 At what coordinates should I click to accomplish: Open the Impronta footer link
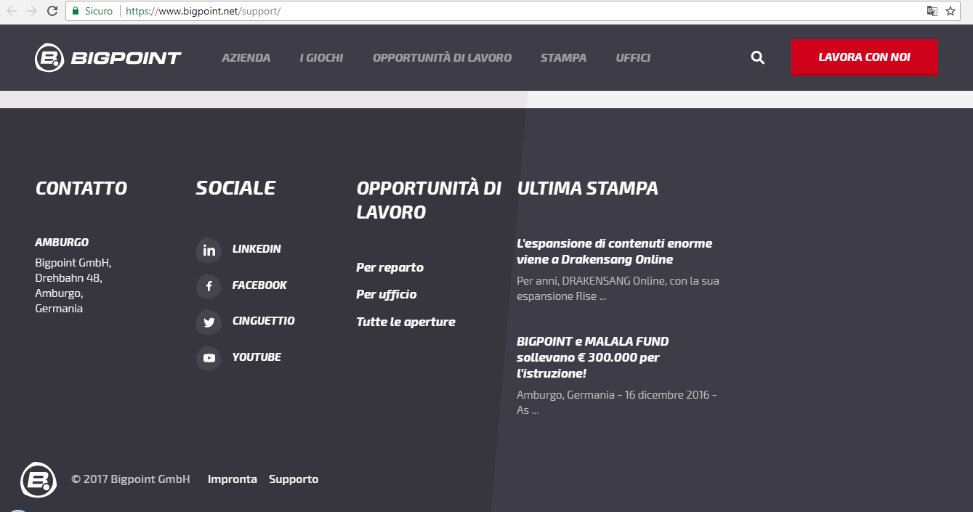click(232, 479)
